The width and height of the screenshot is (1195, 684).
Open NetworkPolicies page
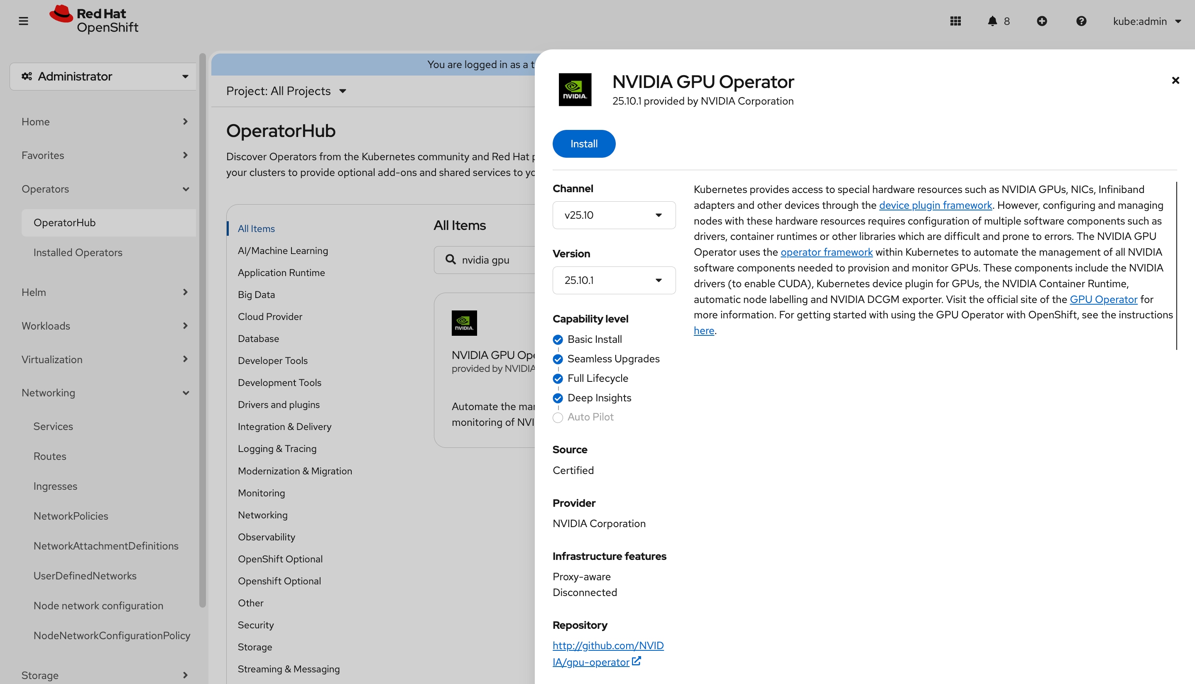pyautogui.click(x=71, y=516)
